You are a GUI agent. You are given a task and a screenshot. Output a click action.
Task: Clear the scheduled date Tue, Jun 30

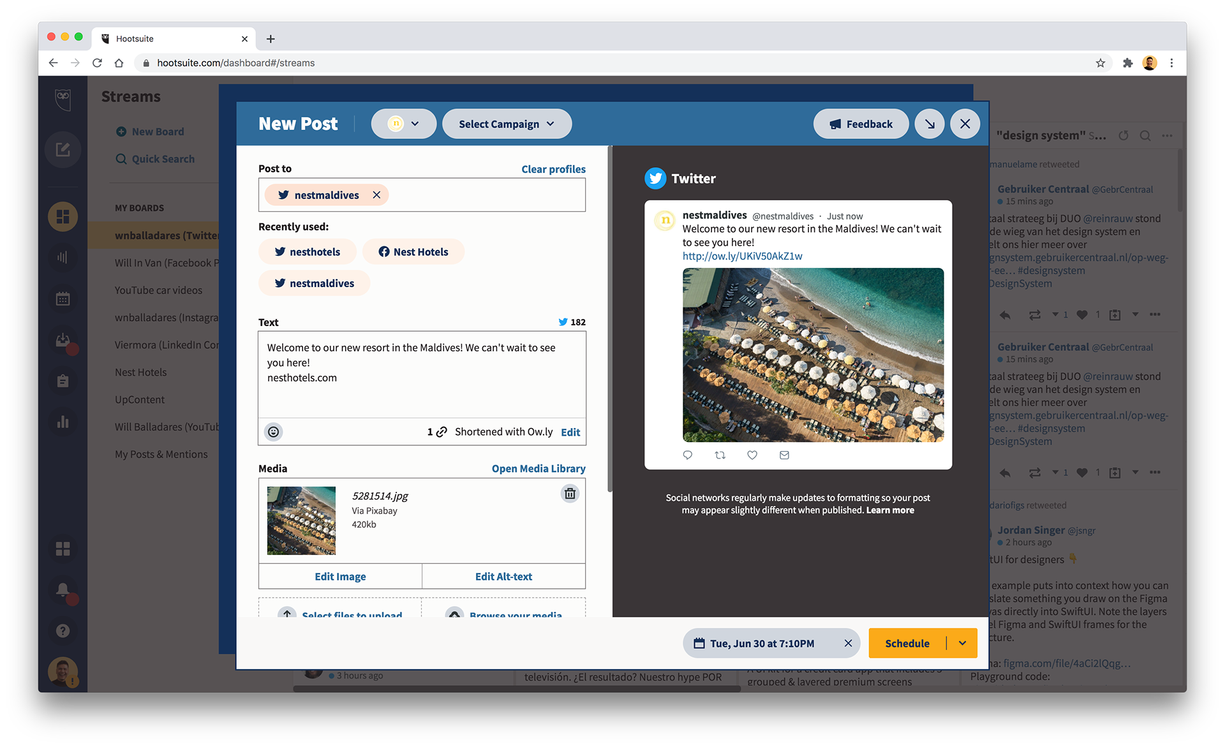[848, 644]
